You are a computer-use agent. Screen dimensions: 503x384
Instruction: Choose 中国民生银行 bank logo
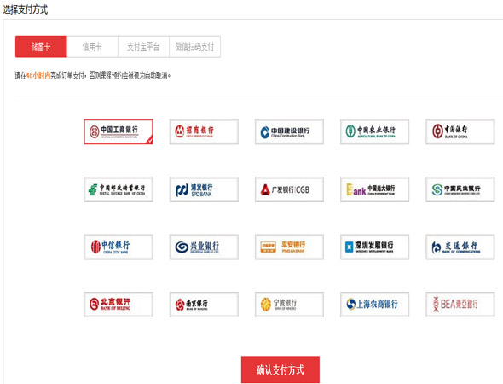[460, 189]
